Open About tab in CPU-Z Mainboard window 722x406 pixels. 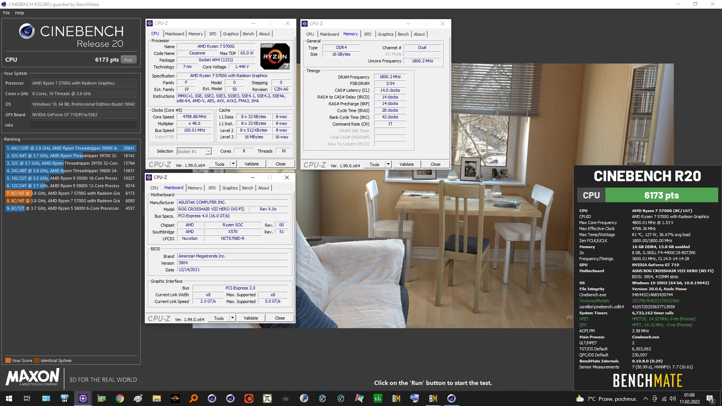click(263, 188)
